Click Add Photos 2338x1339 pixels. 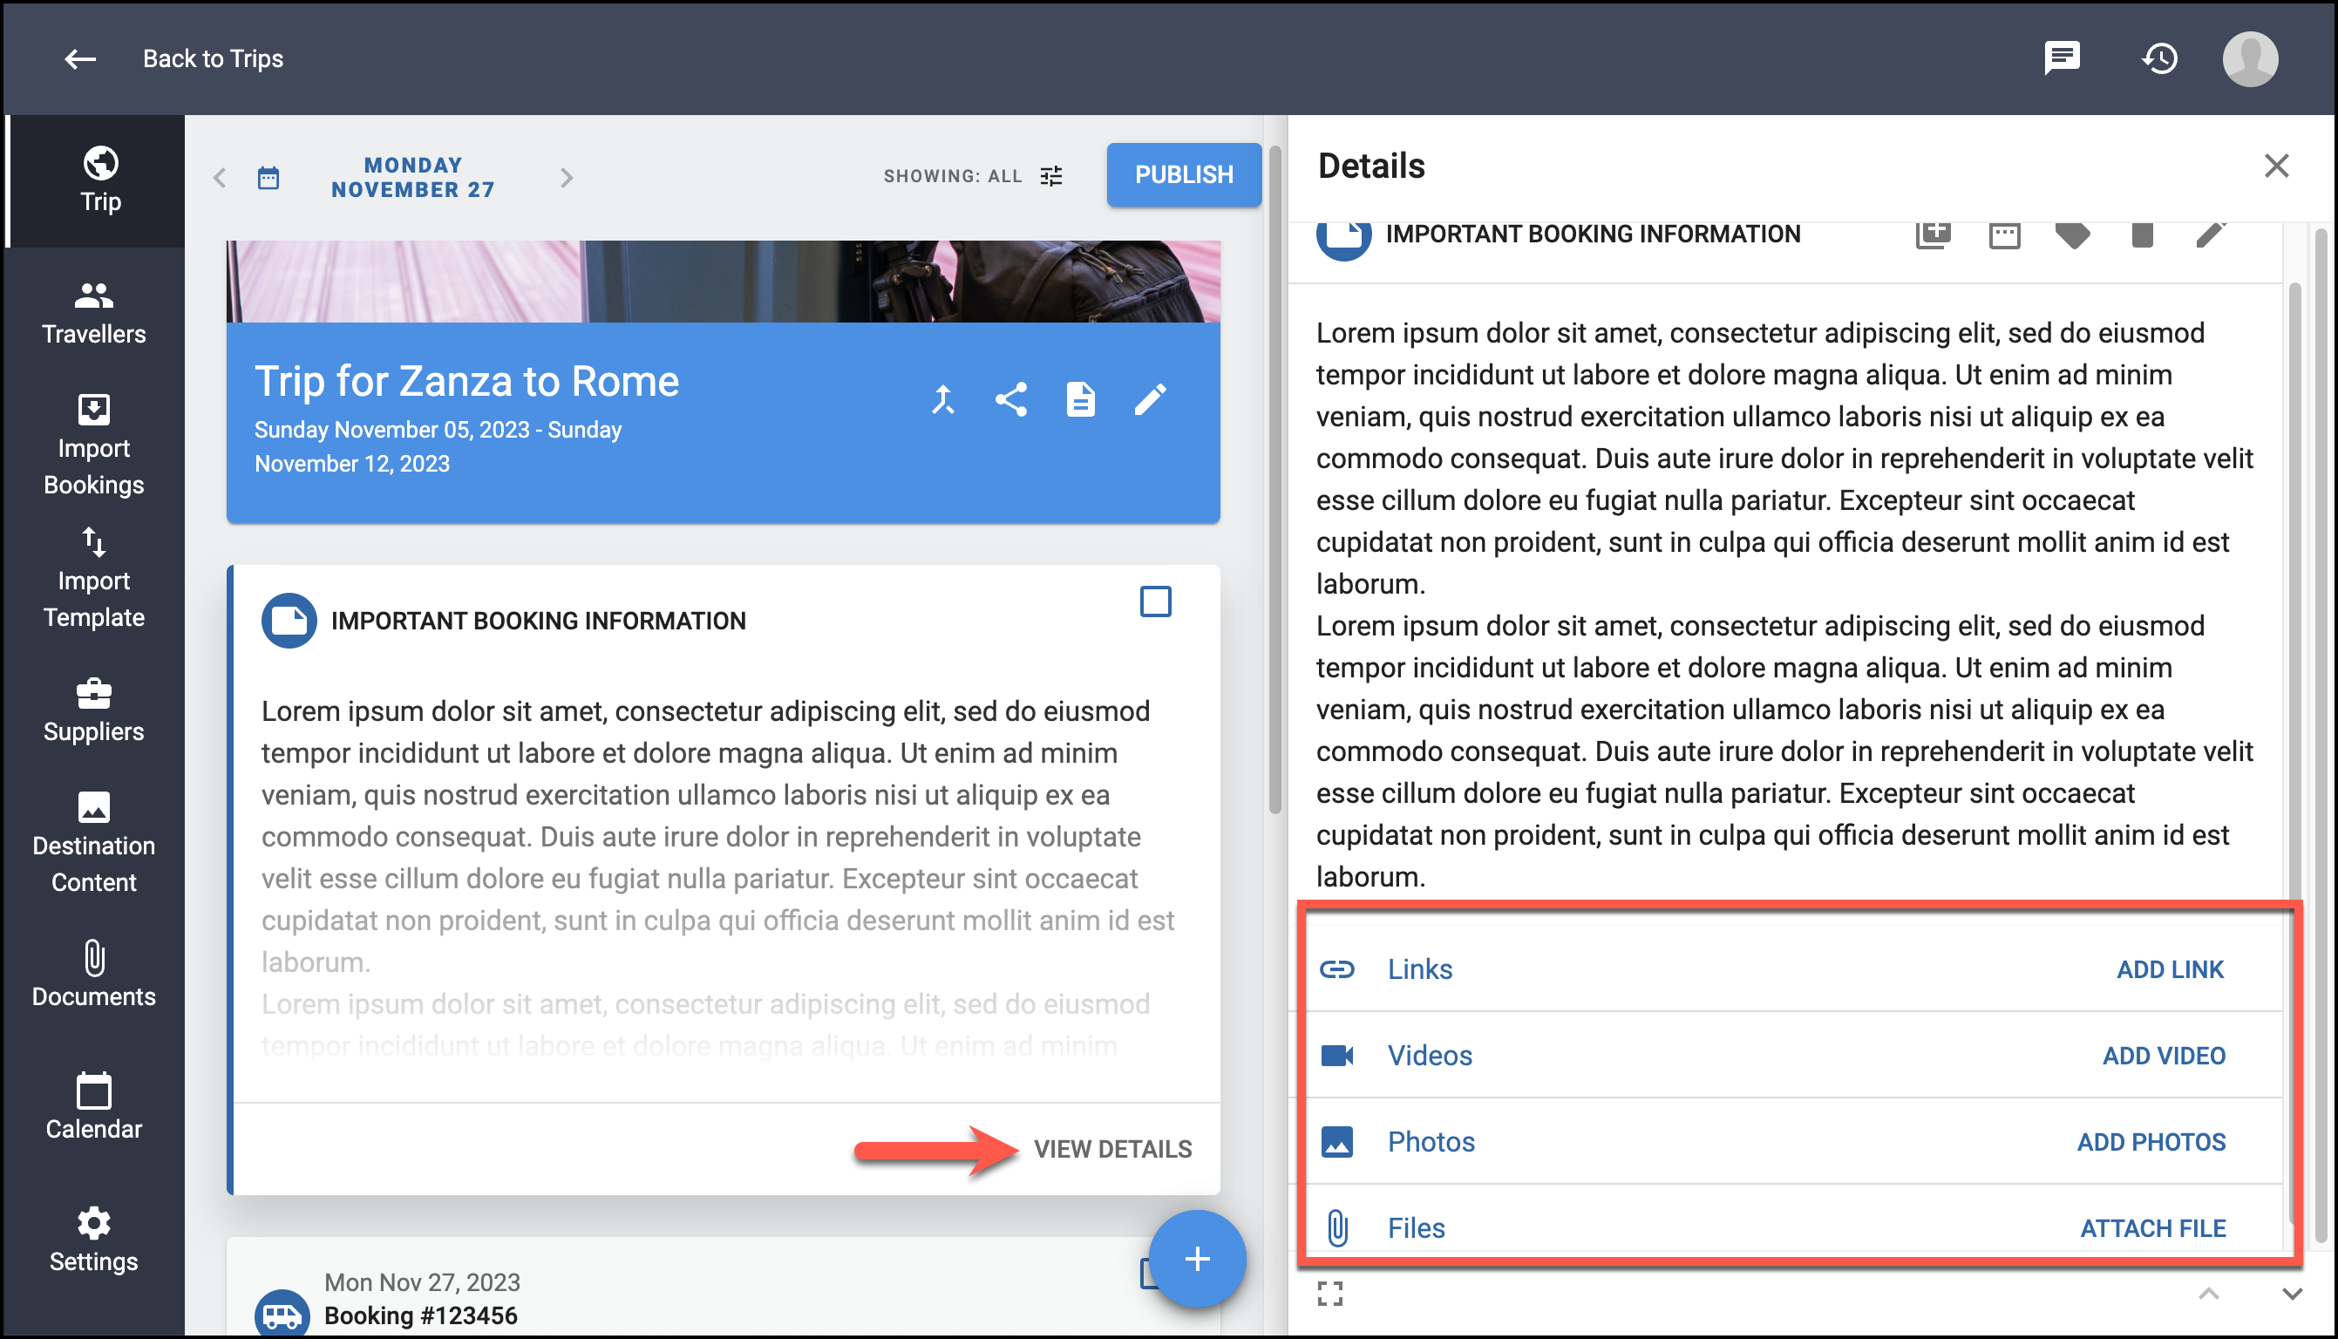tap(2151, 1142)
